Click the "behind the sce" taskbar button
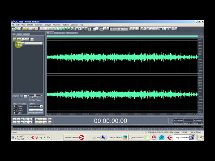 117,137
